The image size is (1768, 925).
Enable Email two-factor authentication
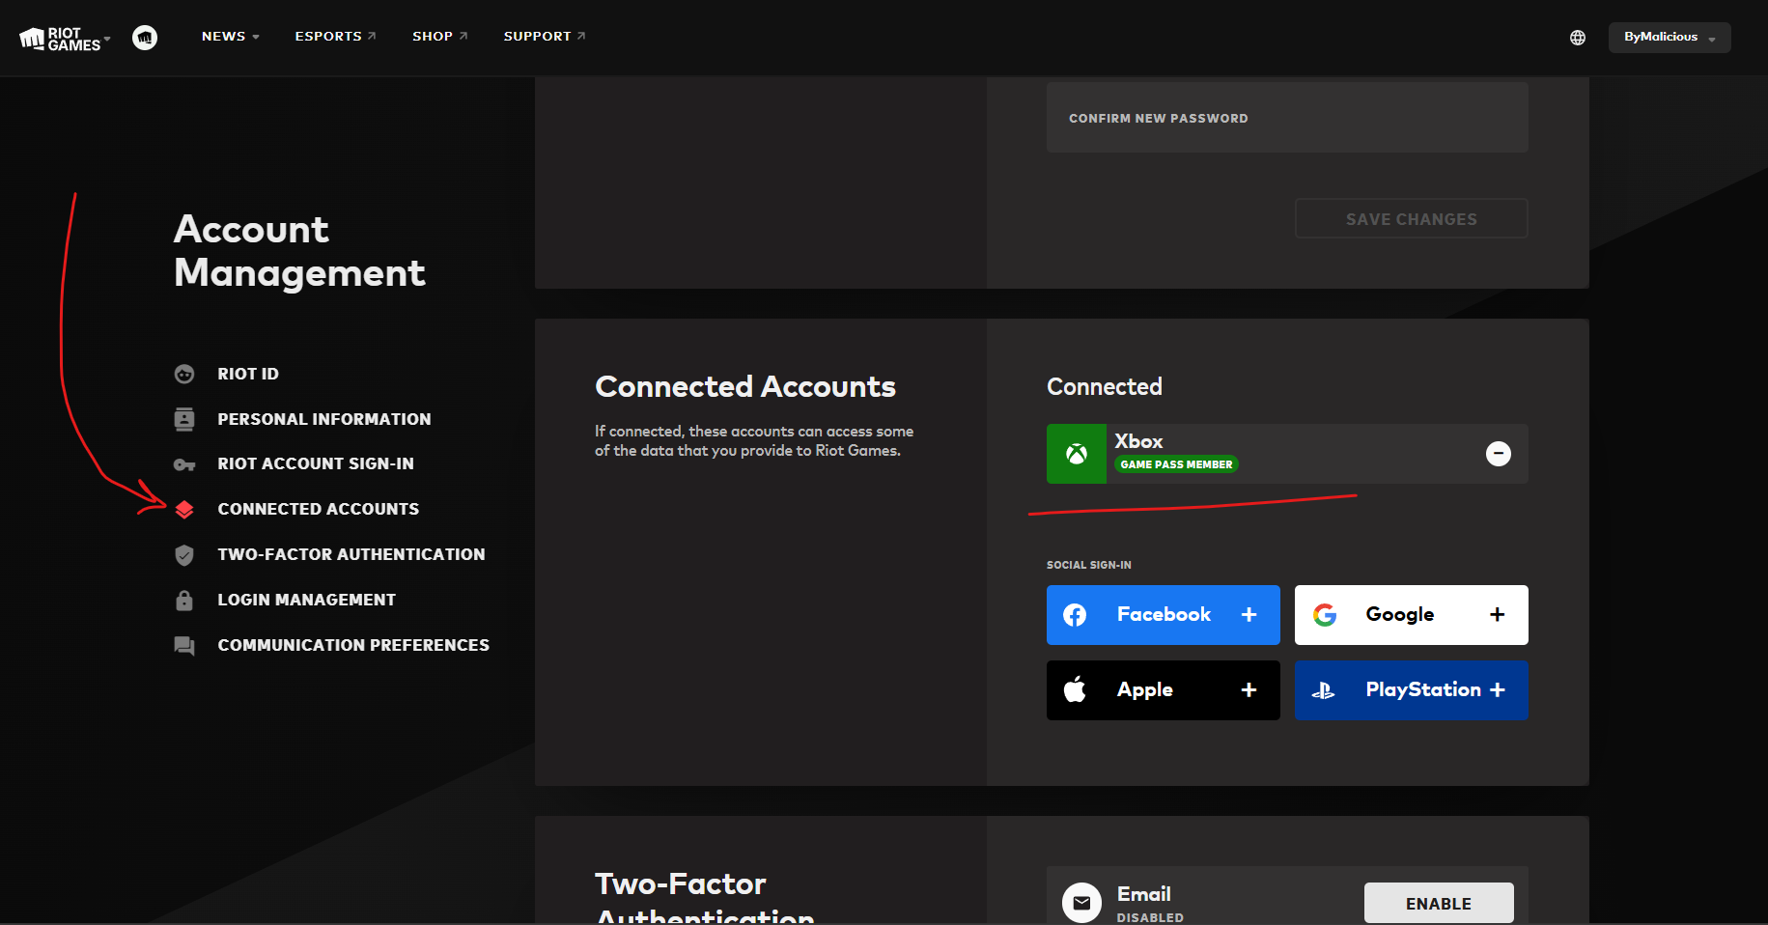click(x=1439, y=903)
